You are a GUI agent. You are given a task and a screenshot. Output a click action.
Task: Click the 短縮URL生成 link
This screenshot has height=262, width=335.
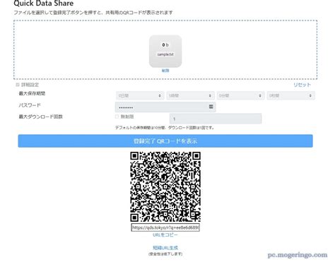click(165, 248)
